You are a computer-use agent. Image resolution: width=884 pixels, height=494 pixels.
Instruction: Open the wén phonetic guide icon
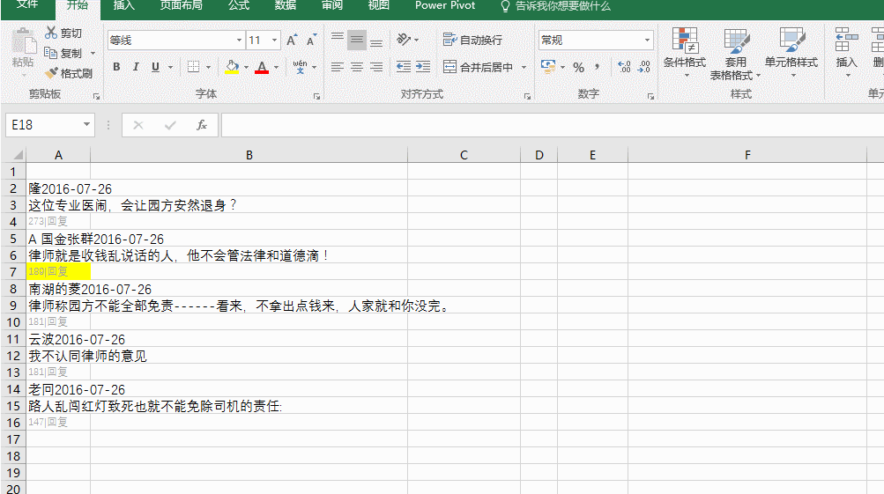(300, 67)
